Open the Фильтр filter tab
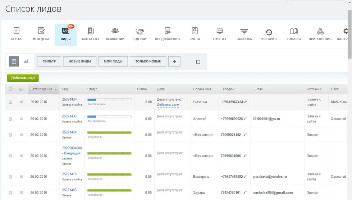Viewport: 352px width, 200px height. 49,61
